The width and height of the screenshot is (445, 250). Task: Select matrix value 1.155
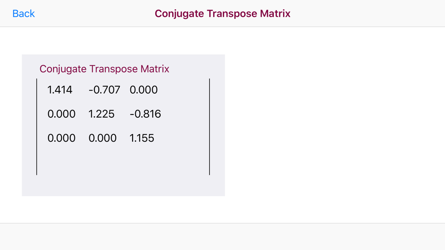click(x=142, y=138)
